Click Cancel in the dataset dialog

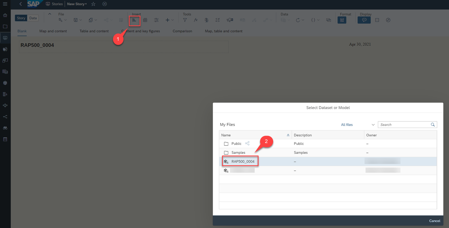435,221
